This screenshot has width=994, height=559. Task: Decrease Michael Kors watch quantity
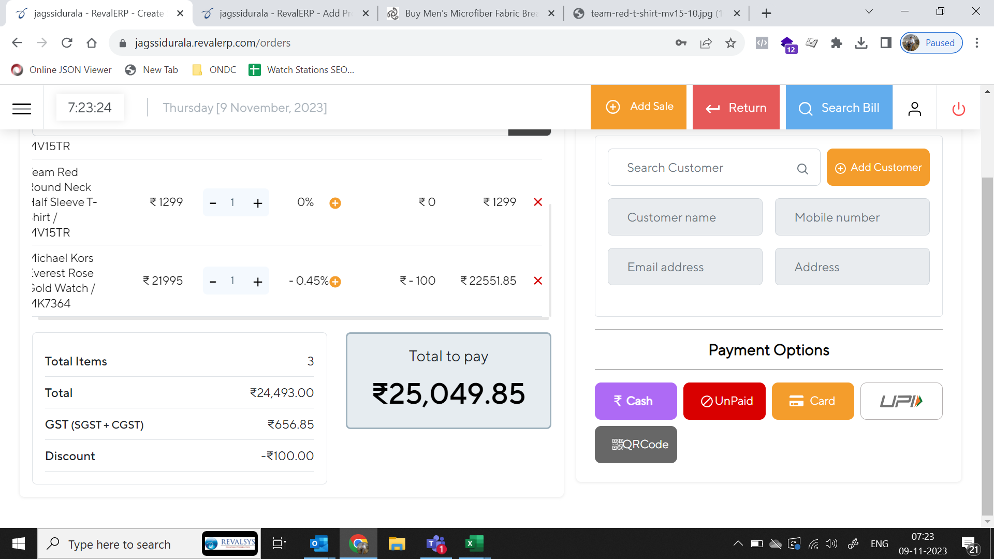tap(213, 282)
